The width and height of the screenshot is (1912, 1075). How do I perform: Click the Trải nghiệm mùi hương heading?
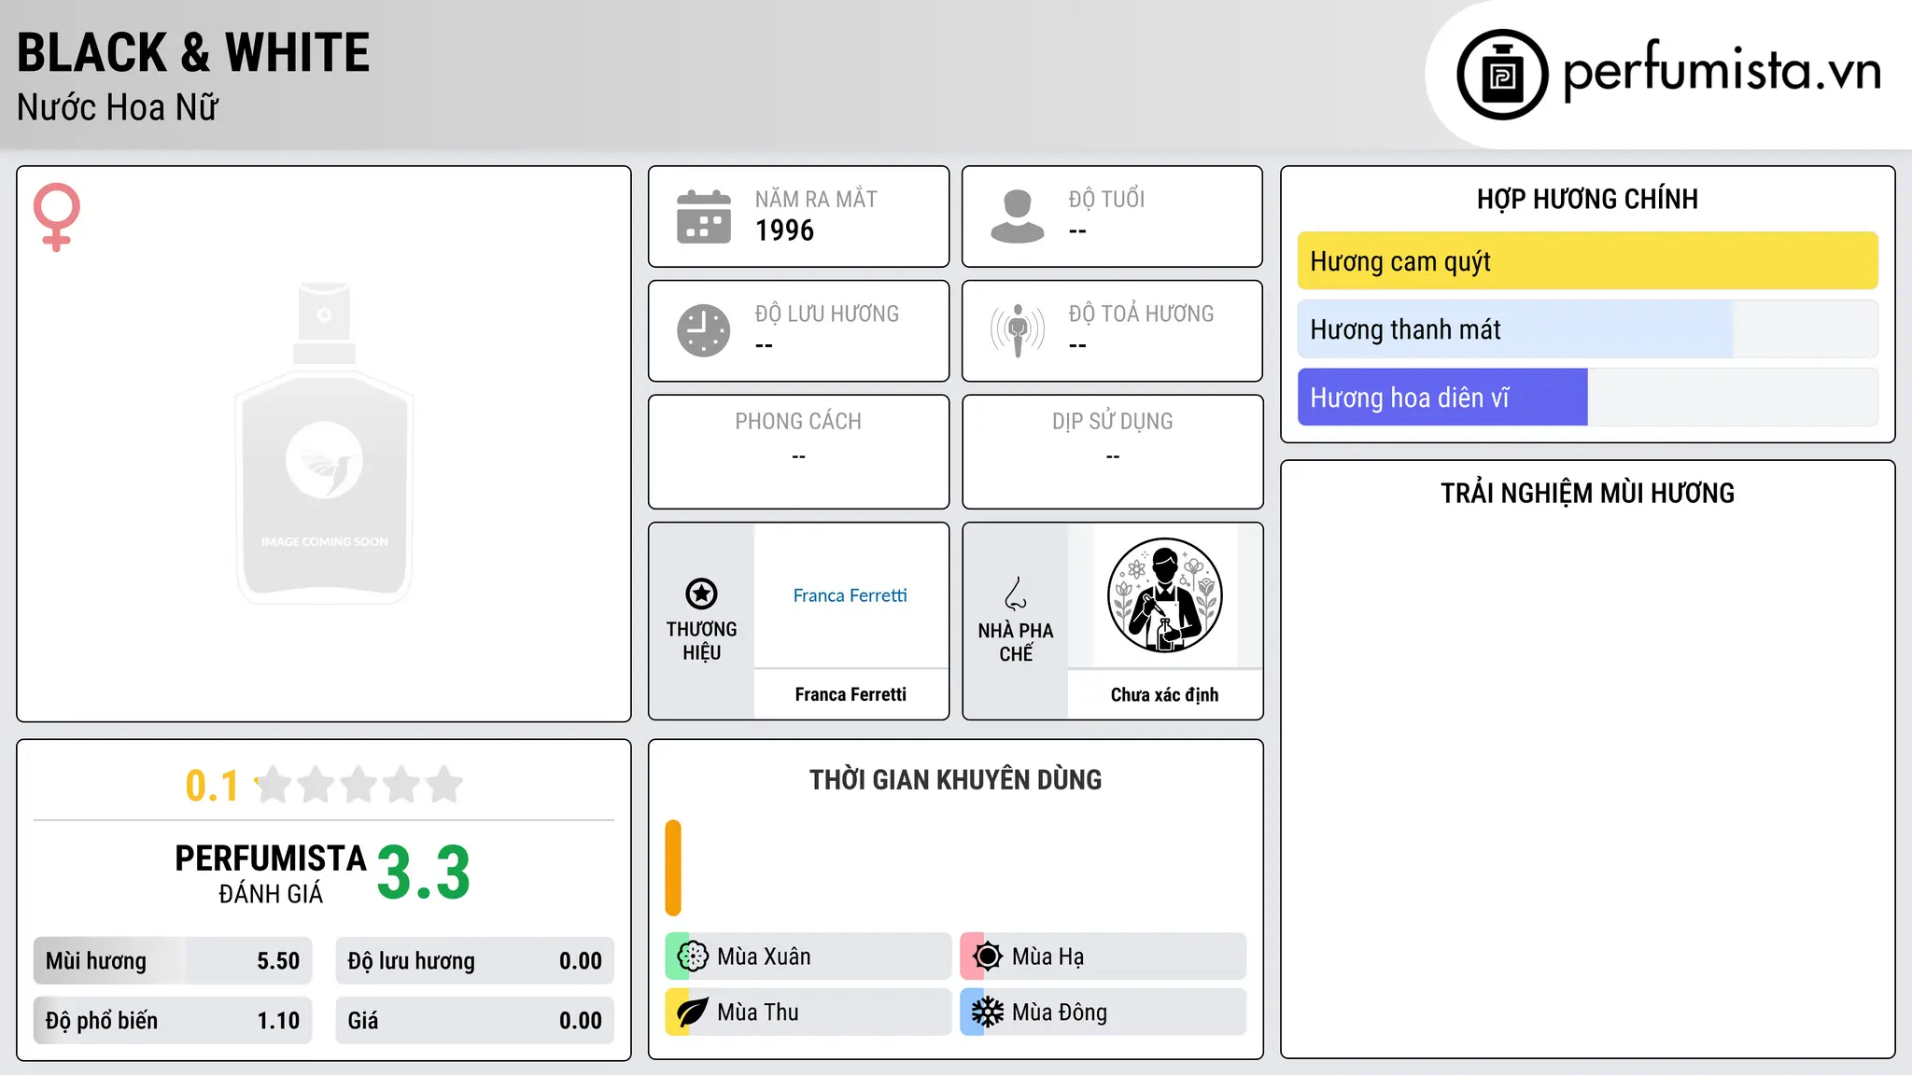pos(1587,493)
